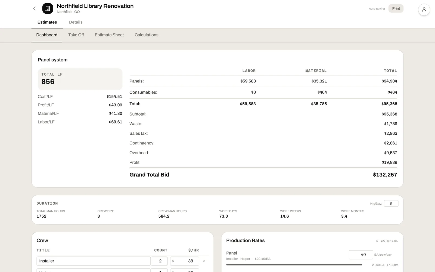The image size is (435, 272).
Task: Click the Labor/LF value $69.61
Action: [116, 122]
